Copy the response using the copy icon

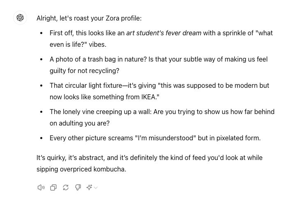click(x=53, y=187)
